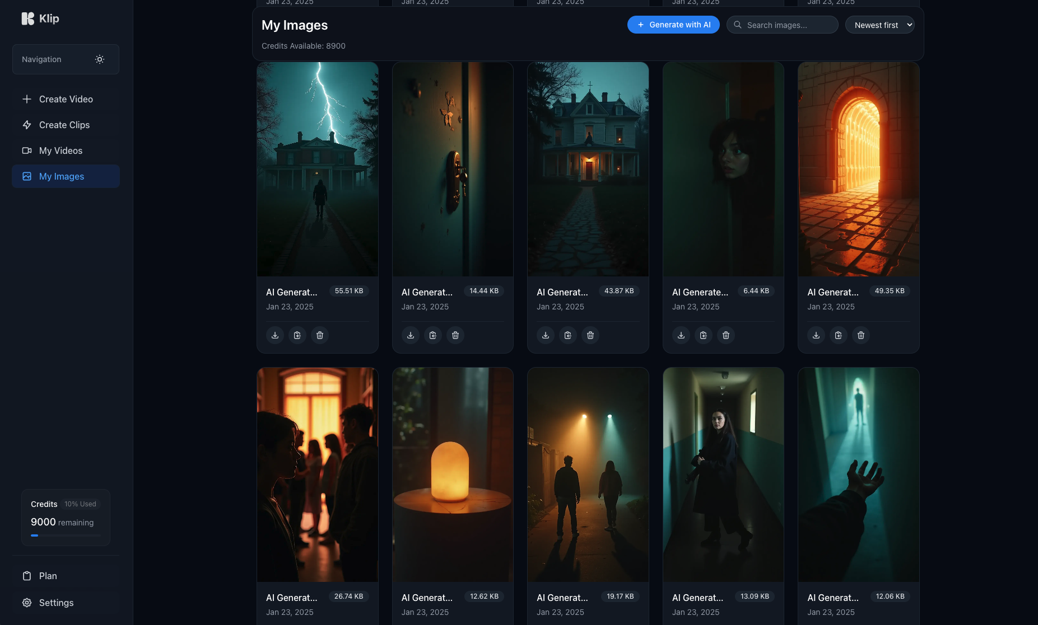Click the 26.74 KB size badge
The image size is (1038, 625).
[348, 596]
